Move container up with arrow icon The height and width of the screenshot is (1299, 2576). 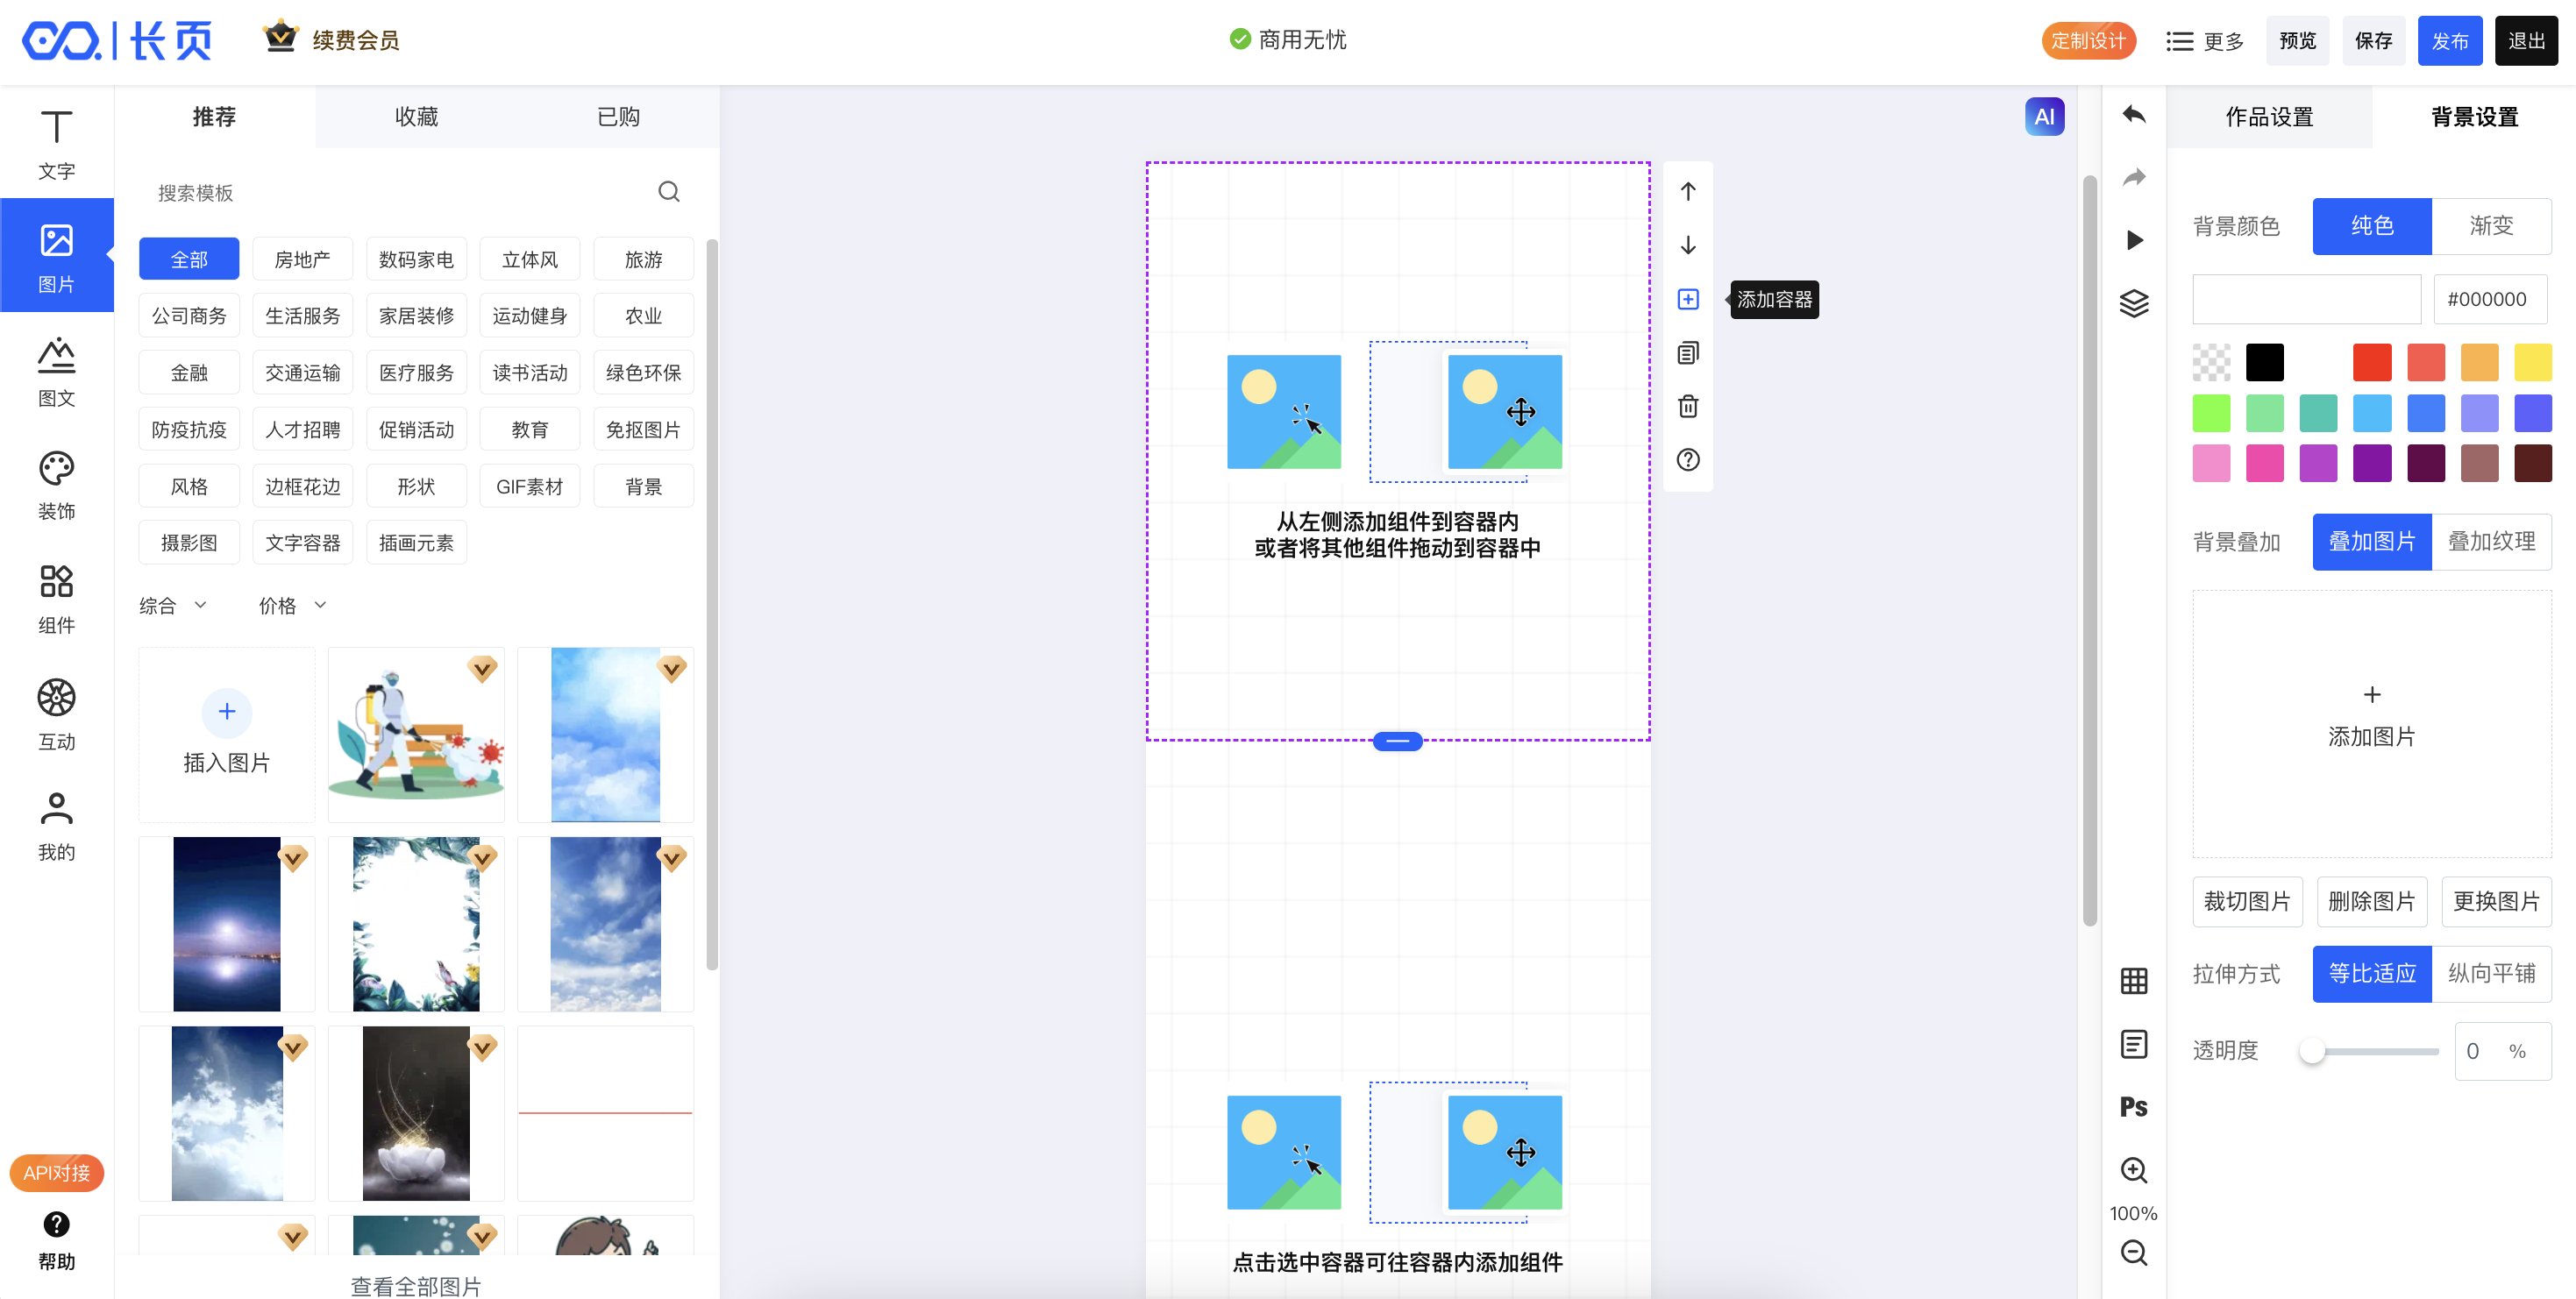point(1687,191)
